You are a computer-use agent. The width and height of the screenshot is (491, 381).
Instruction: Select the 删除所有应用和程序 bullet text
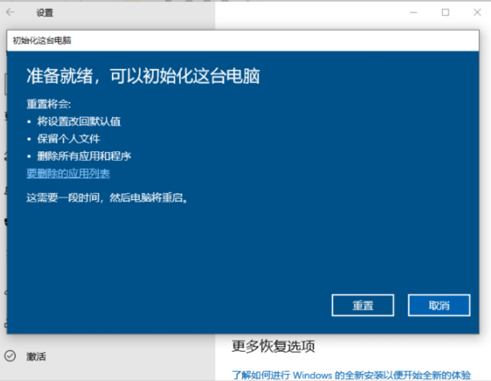[84, 156]
